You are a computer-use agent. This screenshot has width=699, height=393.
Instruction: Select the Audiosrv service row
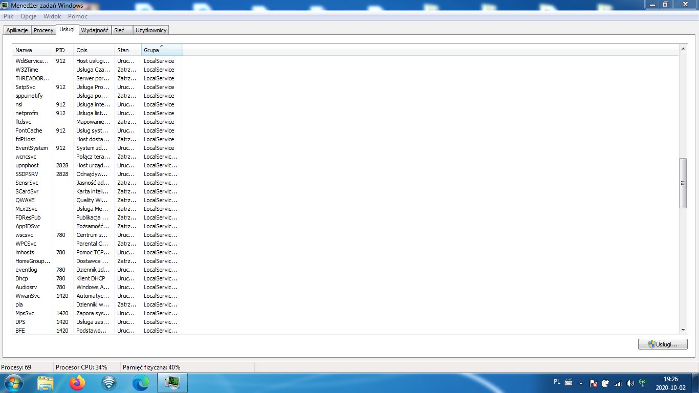tap(27, 287)
